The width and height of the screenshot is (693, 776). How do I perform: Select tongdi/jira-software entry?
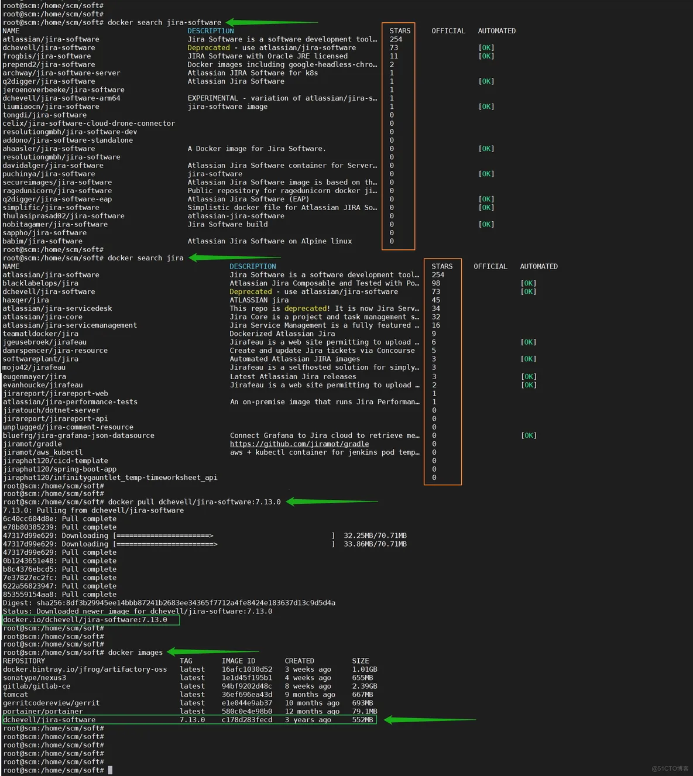click(x=44, y=115)
